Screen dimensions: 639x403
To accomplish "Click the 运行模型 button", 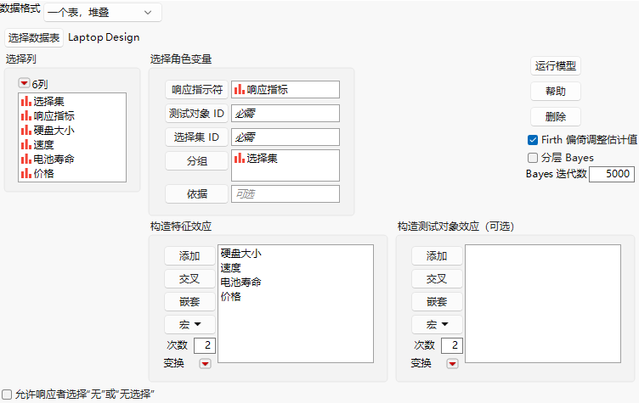I will [556, 66].
